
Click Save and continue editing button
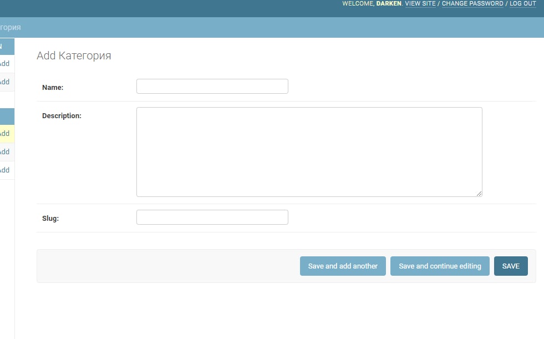coord(440,266)
